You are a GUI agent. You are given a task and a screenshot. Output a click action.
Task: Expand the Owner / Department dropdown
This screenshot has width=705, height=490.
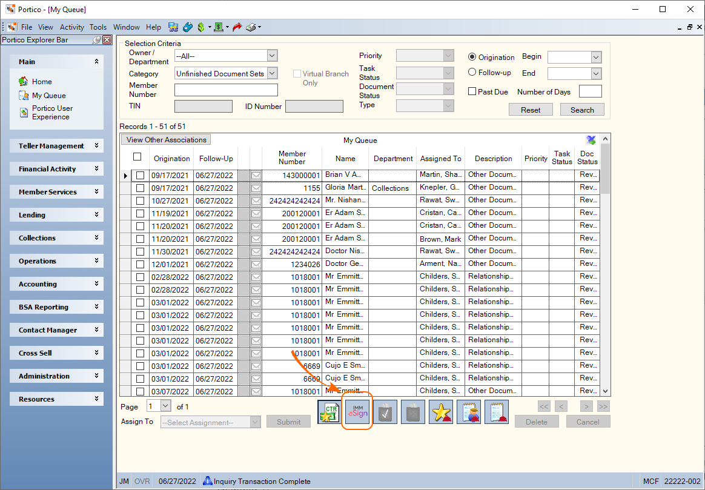click(272, 56)
